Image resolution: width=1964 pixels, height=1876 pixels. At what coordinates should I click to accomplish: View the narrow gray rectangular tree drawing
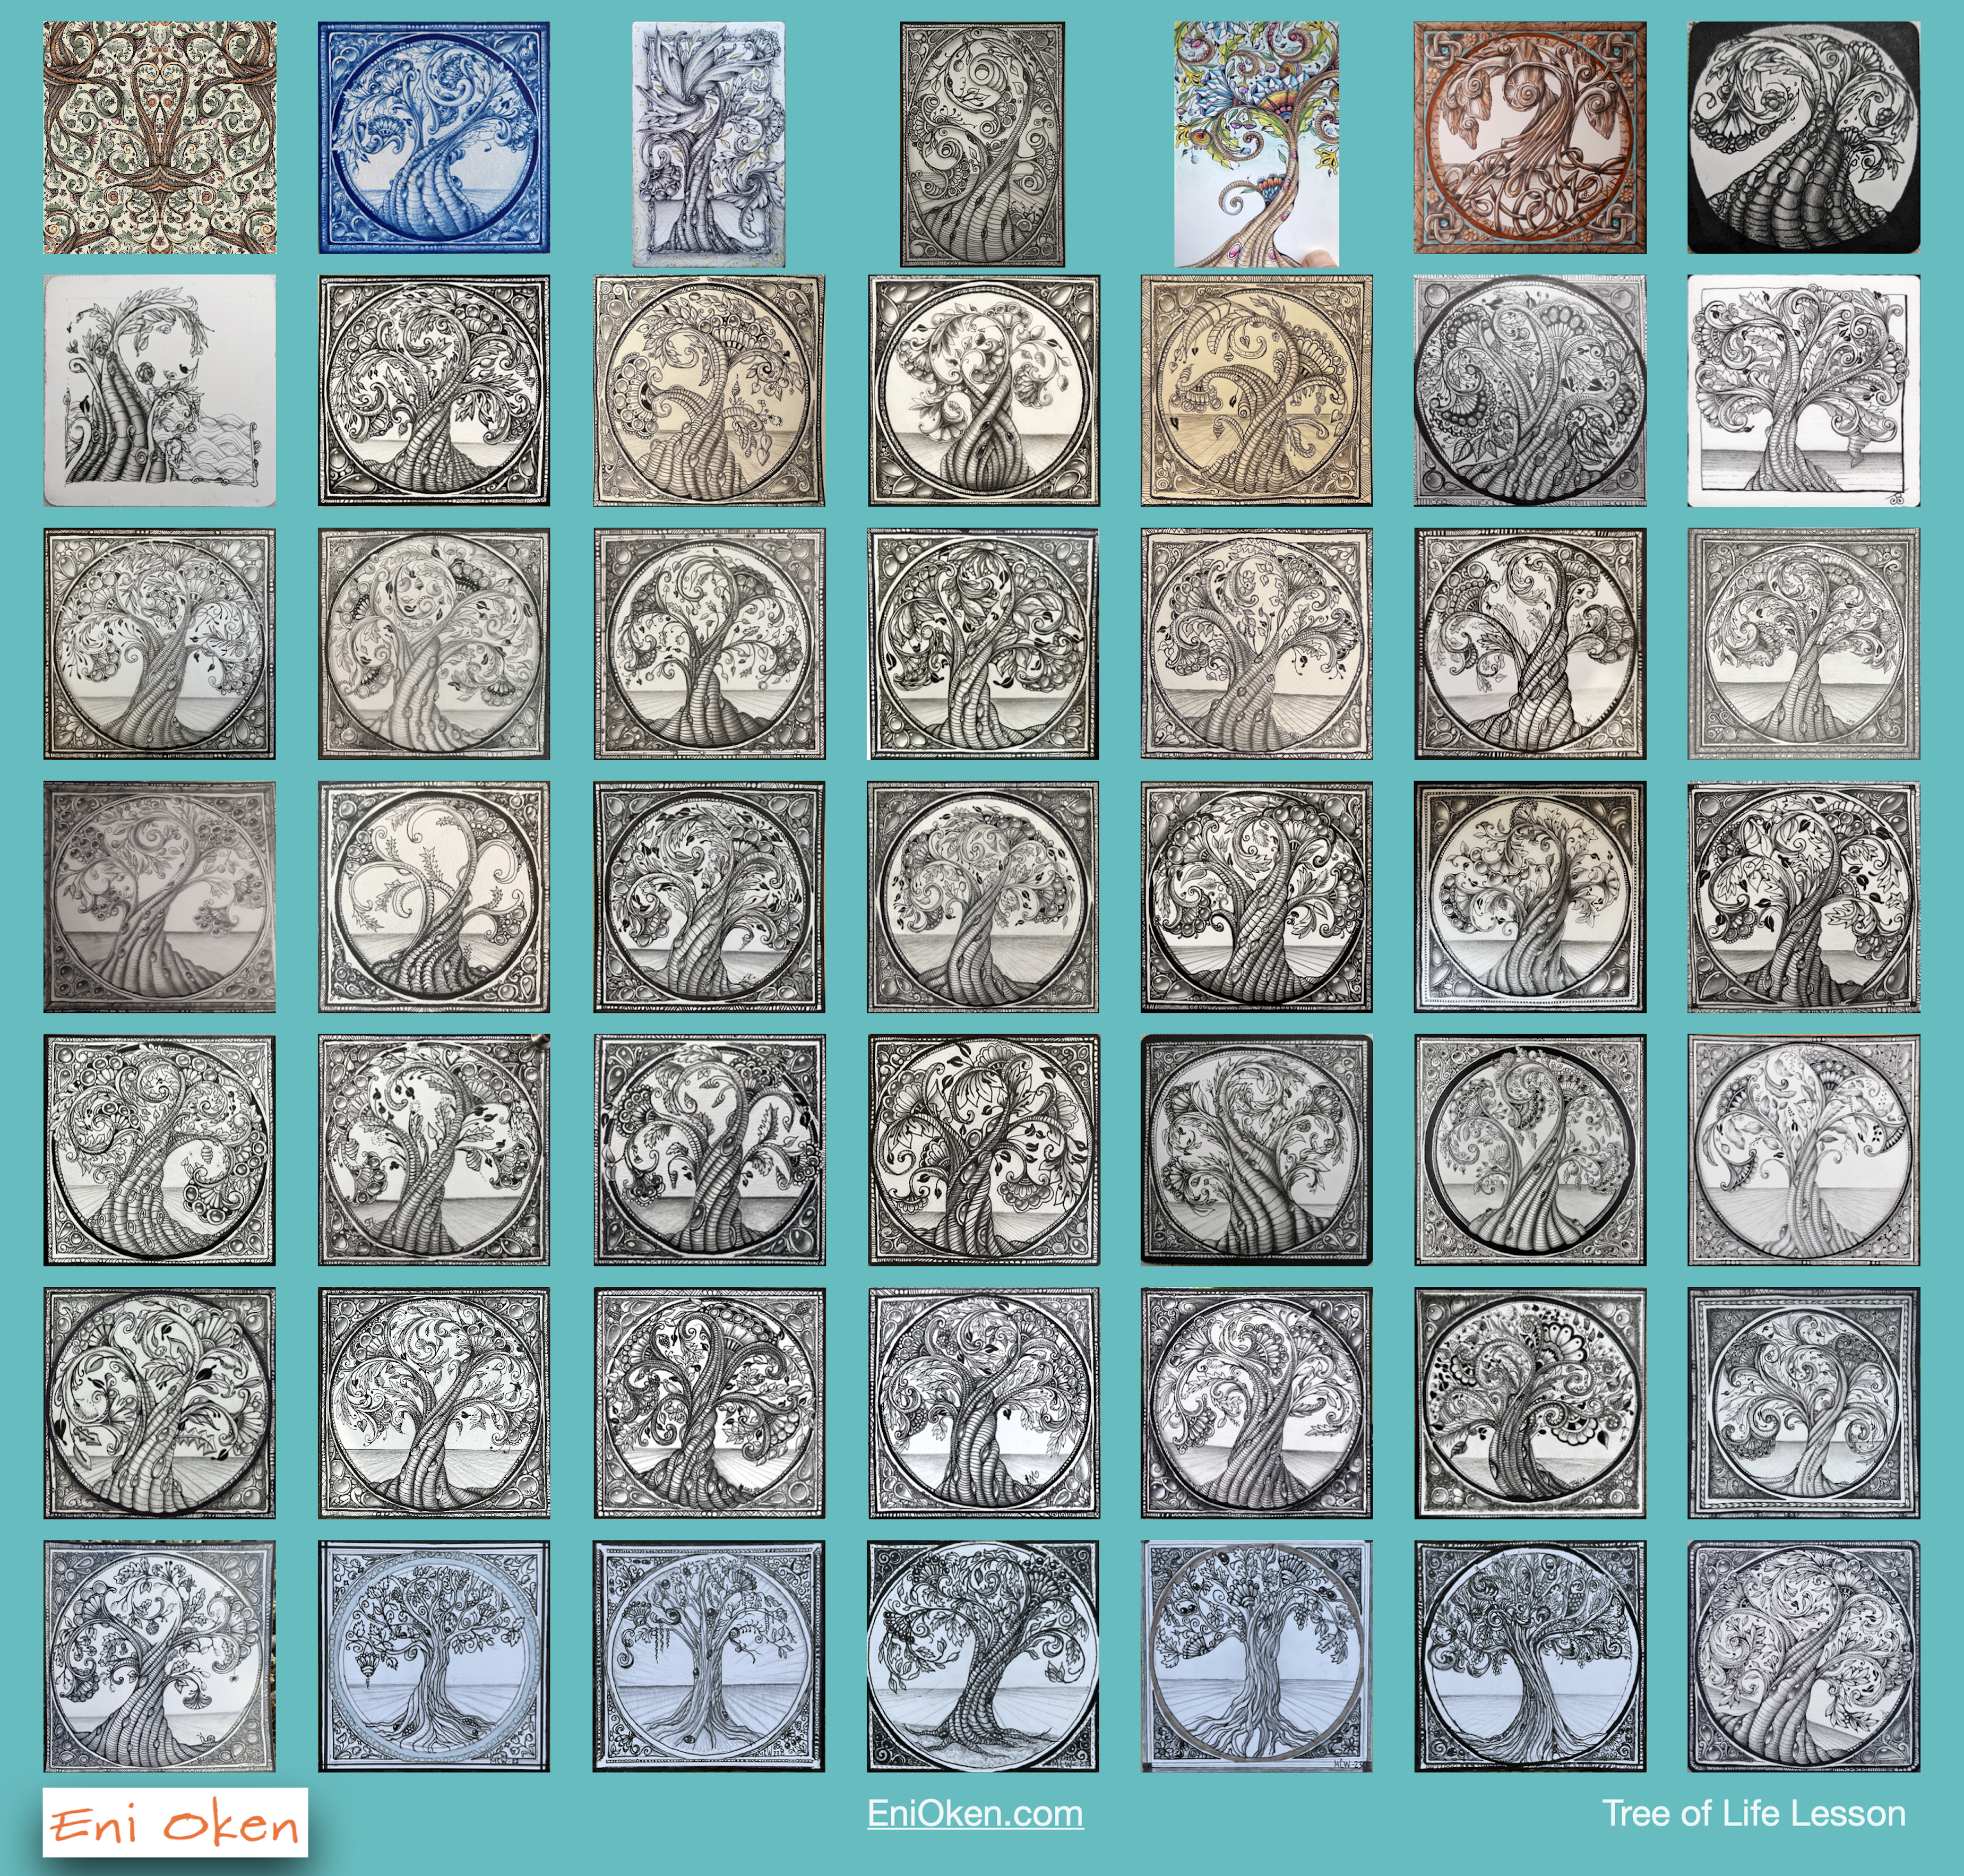point(709,144)
